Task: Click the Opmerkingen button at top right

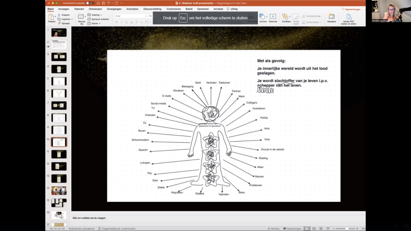Action: [352, 9]
